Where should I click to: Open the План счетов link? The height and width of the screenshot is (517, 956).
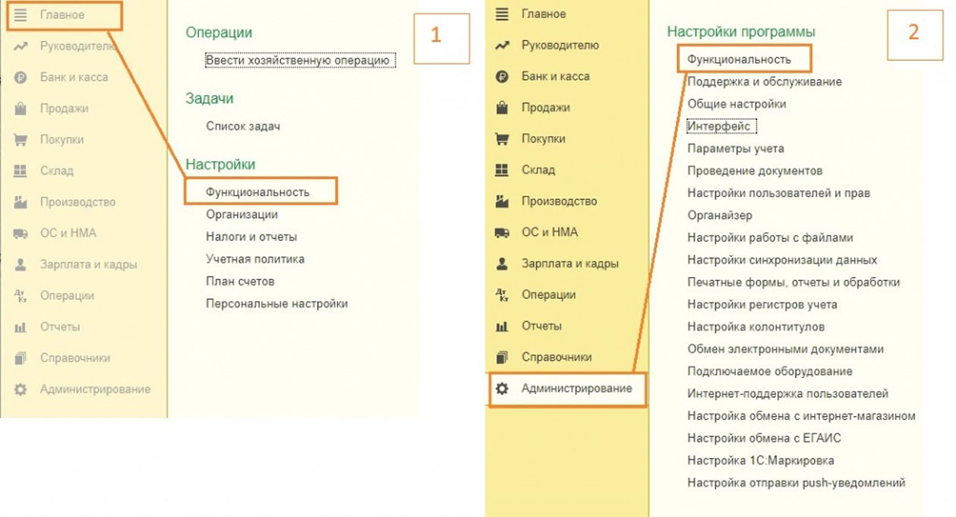[240, 281]
